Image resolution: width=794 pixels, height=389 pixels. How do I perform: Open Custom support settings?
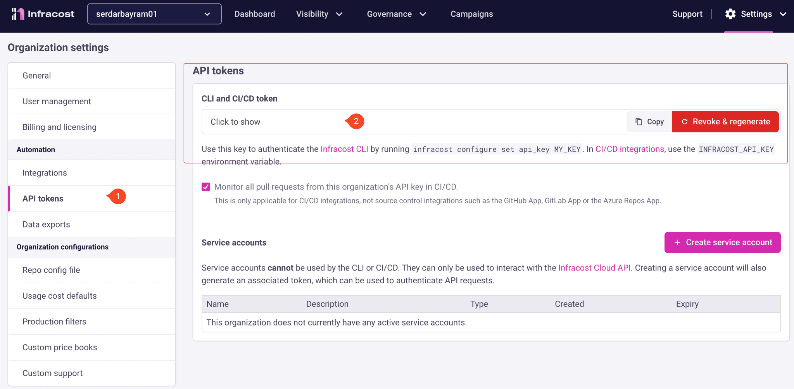click(x=92, y=373)
